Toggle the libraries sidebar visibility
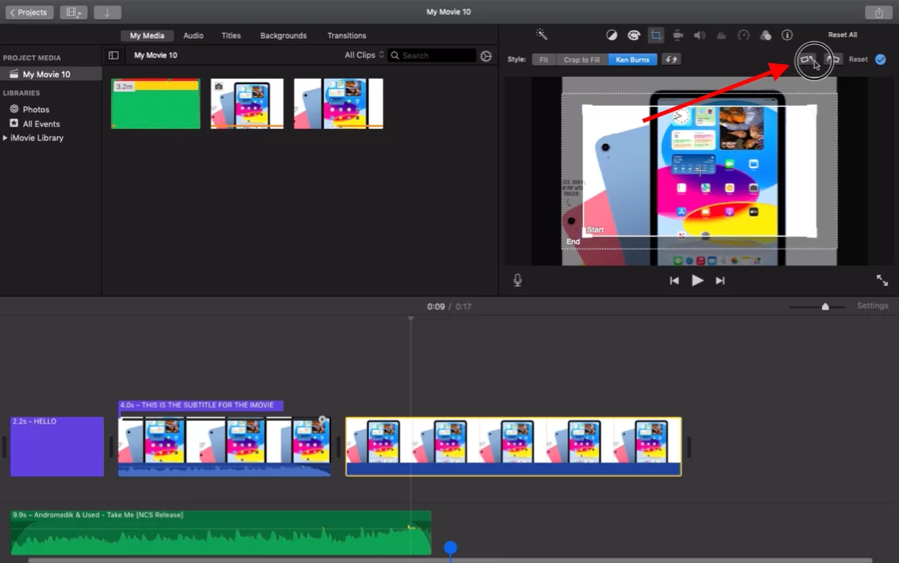Viewport: 899px width, 563px height. 114,55
